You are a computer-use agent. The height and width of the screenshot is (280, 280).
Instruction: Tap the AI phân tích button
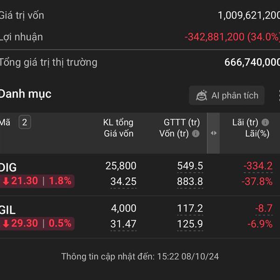click(x=226, y=95)
